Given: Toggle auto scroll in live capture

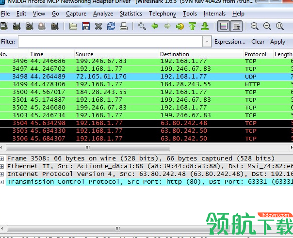Looking at the screenshot, I should click(236, 26).
